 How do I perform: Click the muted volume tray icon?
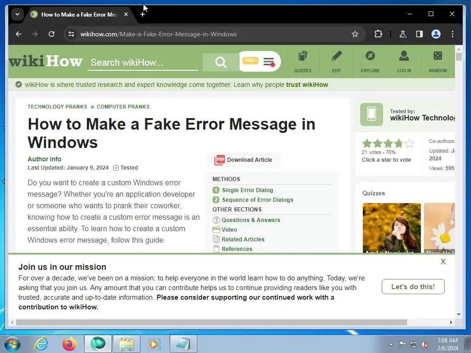425,344
